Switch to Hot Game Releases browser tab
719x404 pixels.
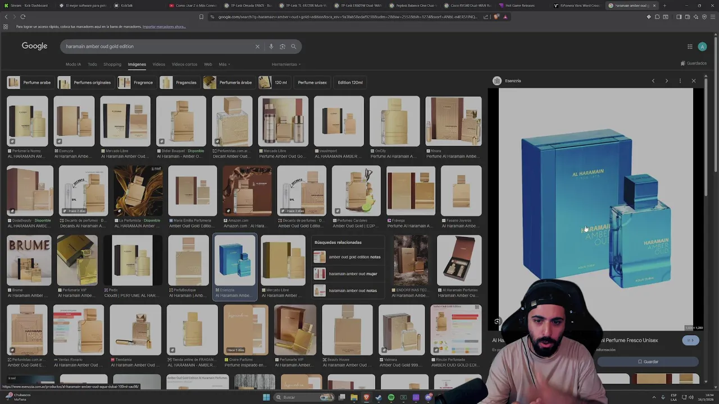click(520, 6)
